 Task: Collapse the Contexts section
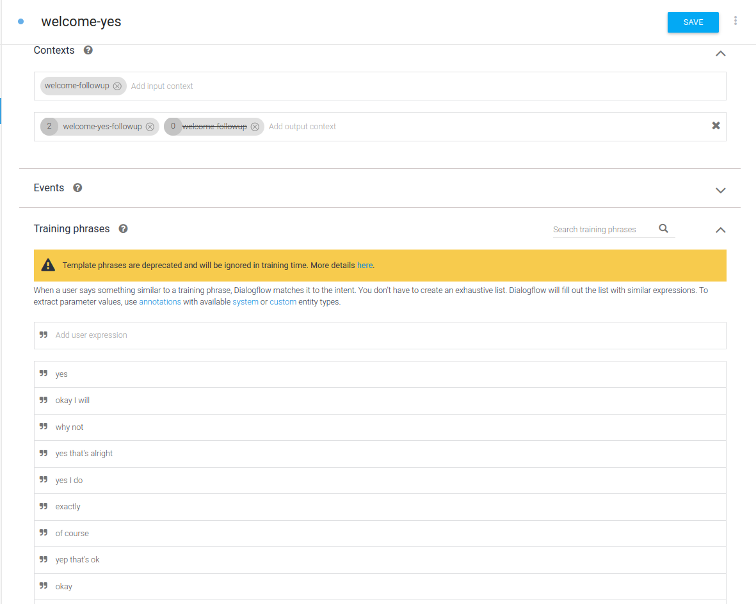[x=720, y=54]
